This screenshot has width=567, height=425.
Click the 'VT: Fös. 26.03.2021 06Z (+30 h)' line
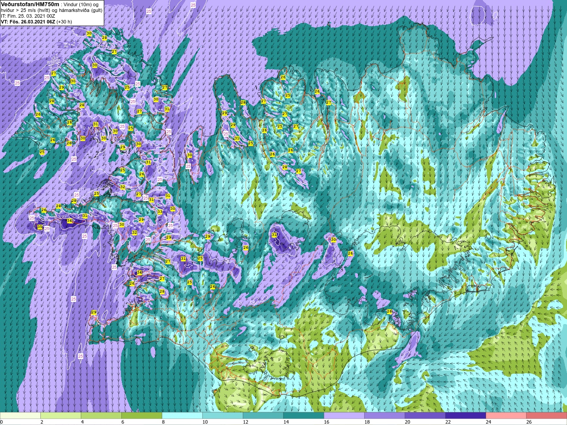click(x=36, y=22)
